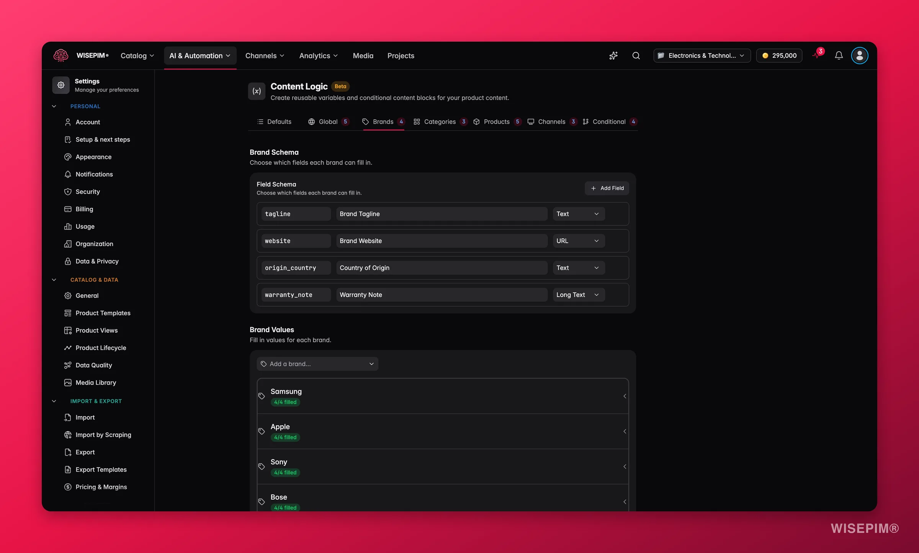Click the Settings gear icon in sidebar header
The image size is (919, 553).
[61, 85]
